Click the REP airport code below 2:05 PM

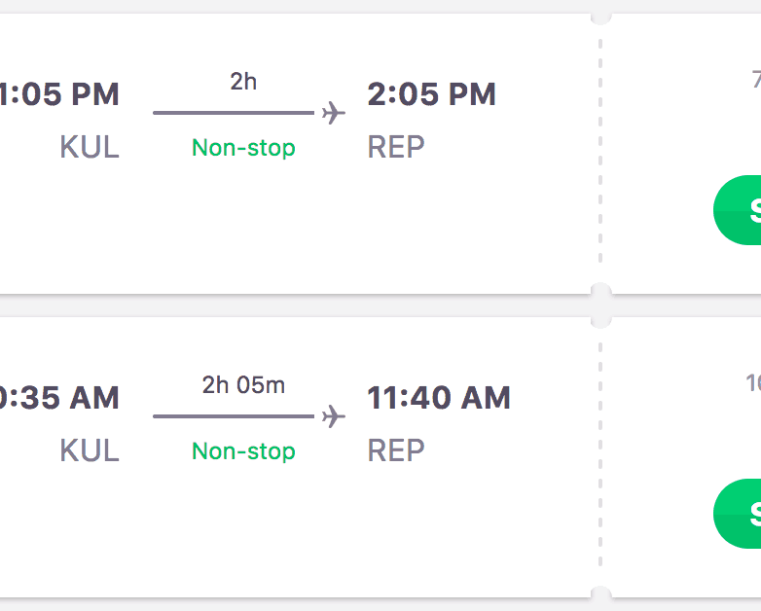click(396, 148)
